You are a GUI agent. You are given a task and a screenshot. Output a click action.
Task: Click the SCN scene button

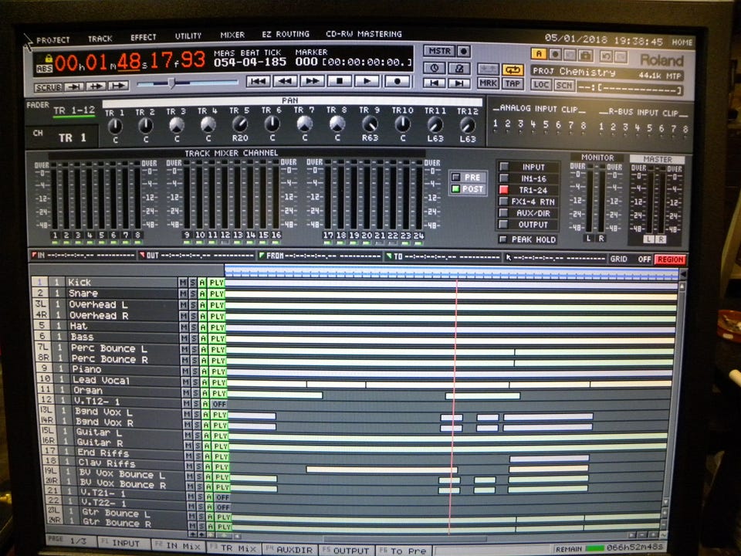tap(563, 86)
